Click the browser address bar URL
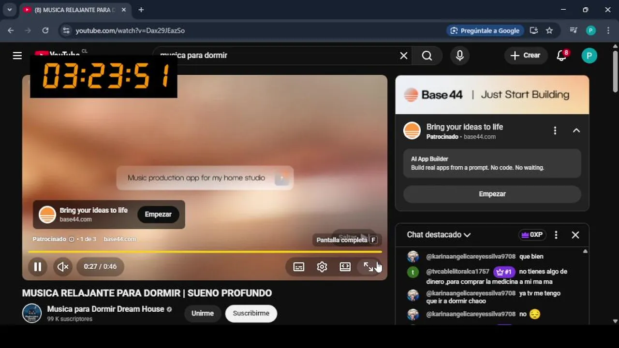 tap(130, 30)
